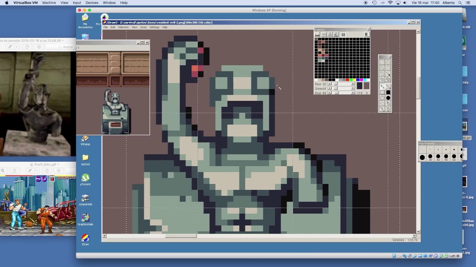This screenshot has height=267, width=476.
Task: Click the chain link icon in Palette toolbar
Action: [x=324, y=34]
